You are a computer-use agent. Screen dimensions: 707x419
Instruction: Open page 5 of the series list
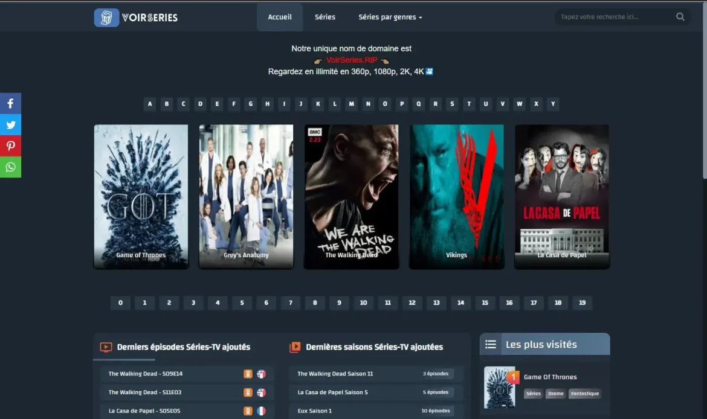242,302
